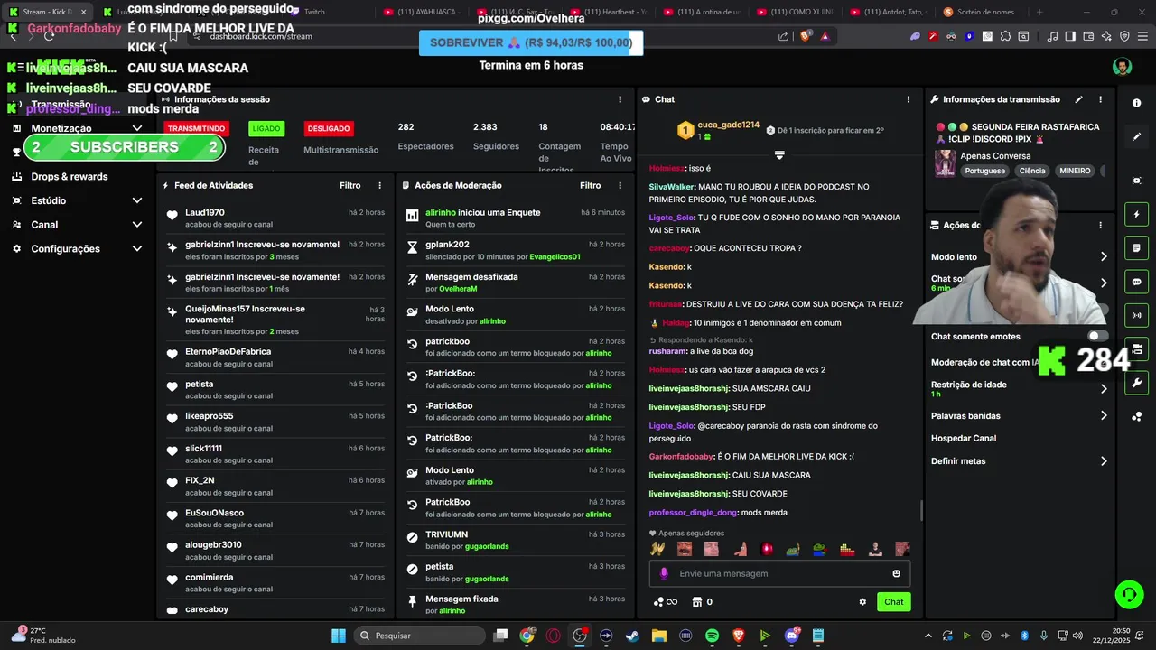Switch to the Antdot, Tato browser tab

(x=889, y=12)
